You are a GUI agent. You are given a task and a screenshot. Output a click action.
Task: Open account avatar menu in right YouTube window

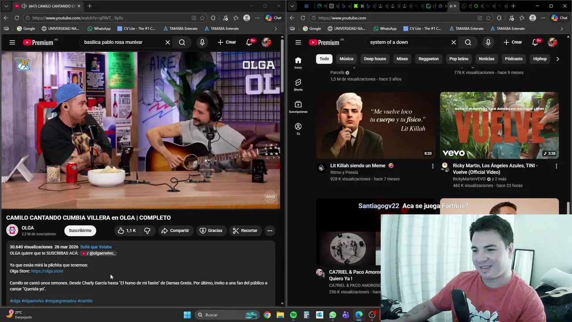pos(552,42)
